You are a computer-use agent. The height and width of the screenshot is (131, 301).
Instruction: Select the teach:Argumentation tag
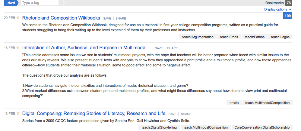198,37
